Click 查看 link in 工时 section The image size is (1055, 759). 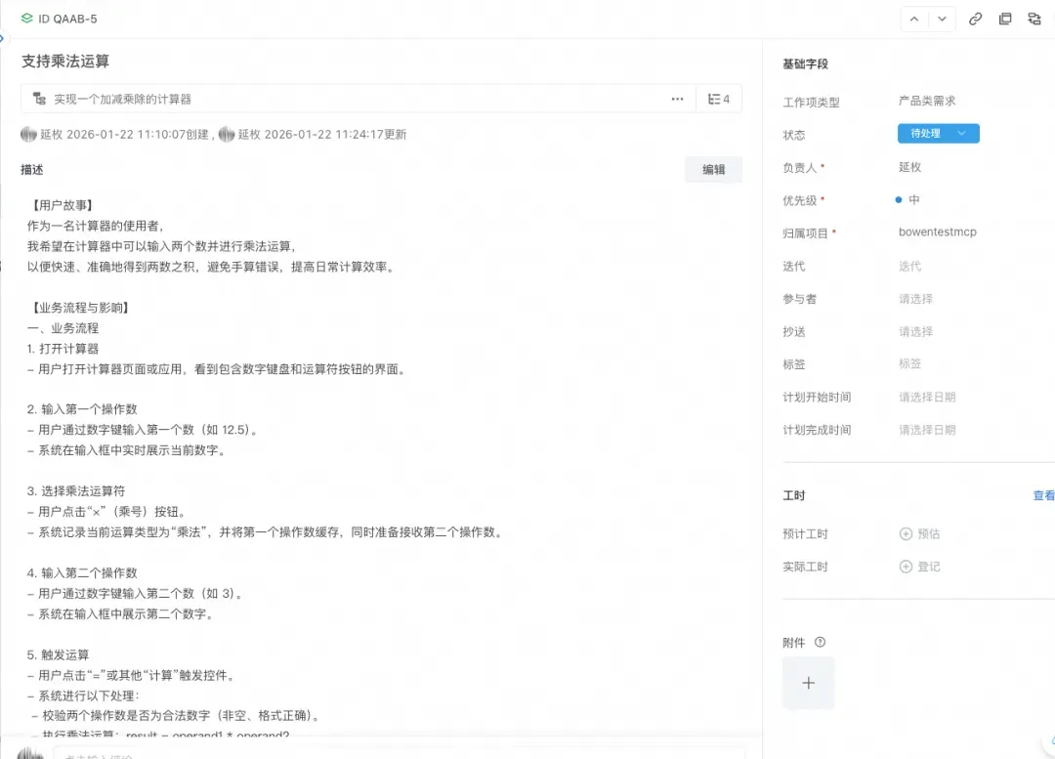click(1043, 495)
